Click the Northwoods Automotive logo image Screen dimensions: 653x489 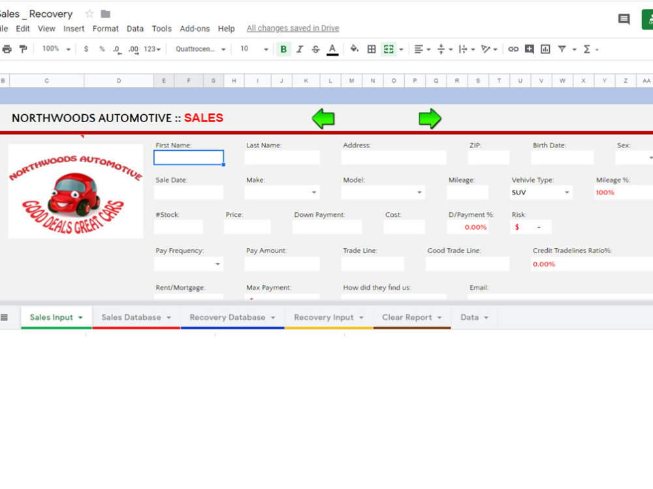pos(75,191)
